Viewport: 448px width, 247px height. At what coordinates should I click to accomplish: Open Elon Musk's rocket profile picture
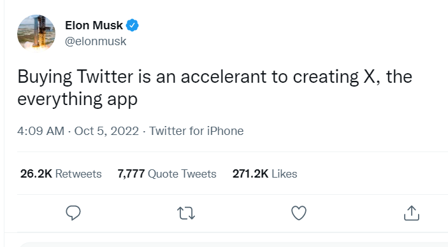36,33
